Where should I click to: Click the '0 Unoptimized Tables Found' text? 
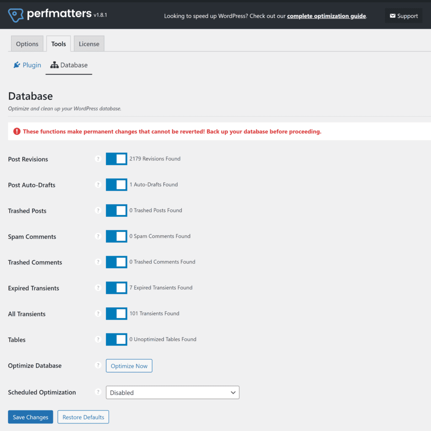click(x=163, y=339)
